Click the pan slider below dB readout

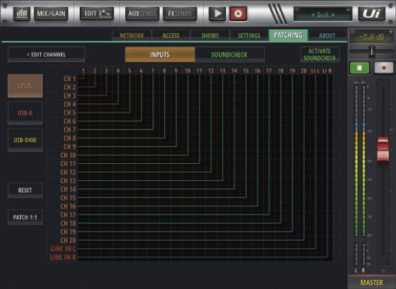coord(371,51)
